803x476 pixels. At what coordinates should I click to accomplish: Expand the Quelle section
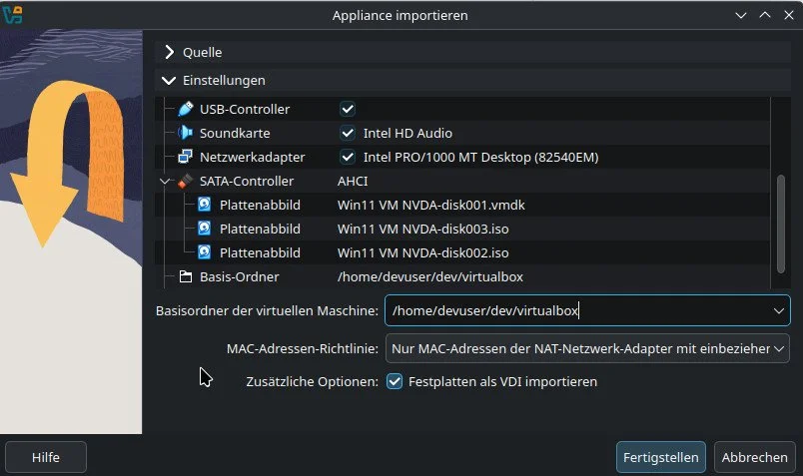(169, 52)
